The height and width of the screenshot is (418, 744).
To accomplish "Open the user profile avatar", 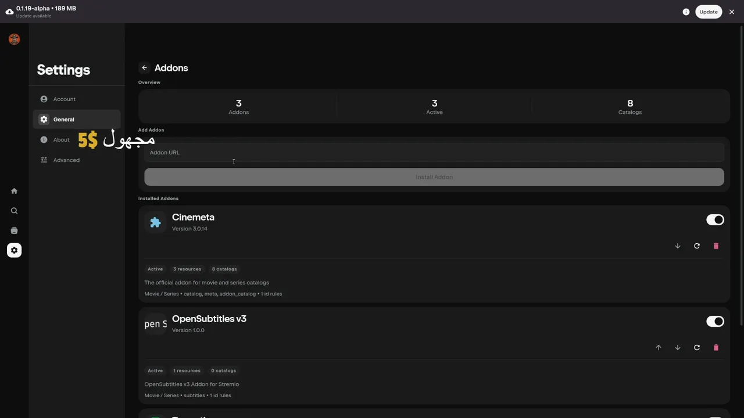I will click(x=15, y=39).
